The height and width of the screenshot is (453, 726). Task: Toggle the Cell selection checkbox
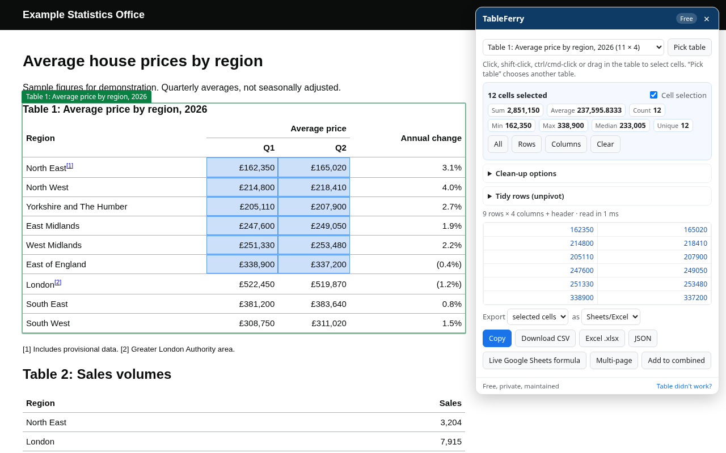(x=653, y=95)
